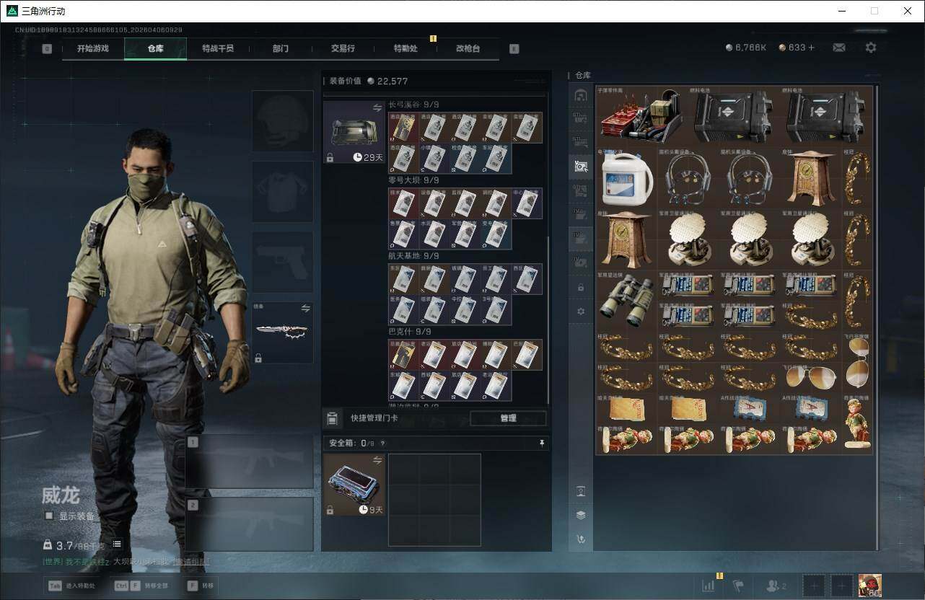Click the plus next to 633 currency
This screenshot has width=925, height=600.
[x=811, y=48]
